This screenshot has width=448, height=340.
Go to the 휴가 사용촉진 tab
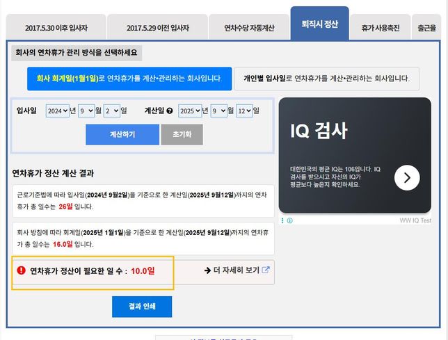tap(380, 29)
